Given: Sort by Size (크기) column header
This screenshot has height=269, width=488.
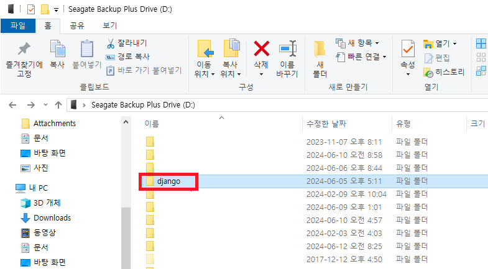Looking at the screenshot, I should pos(477,124).
